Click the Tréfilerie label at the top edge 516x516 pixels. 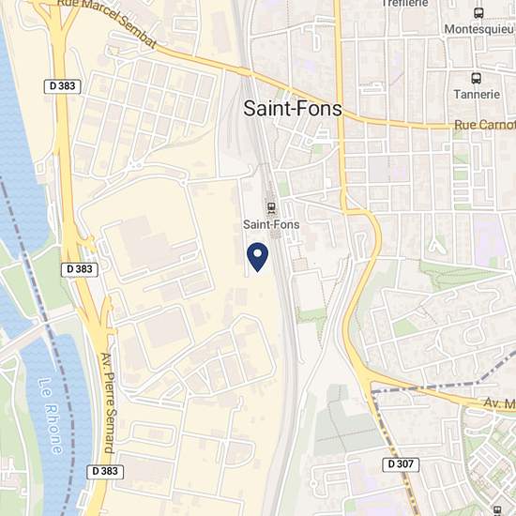click(404, 4)
